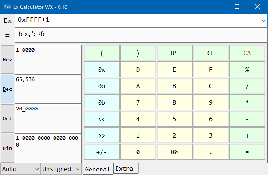Open the Unsigned sign-mode dropdown

[x=61, y=169]
